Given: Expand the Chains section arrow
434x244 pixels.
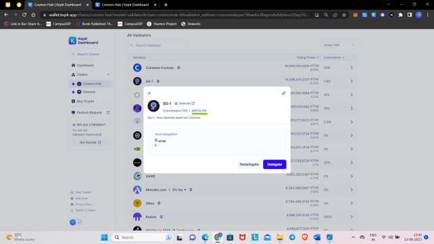Looking at the screenshot, I should (x=108, y=74).
